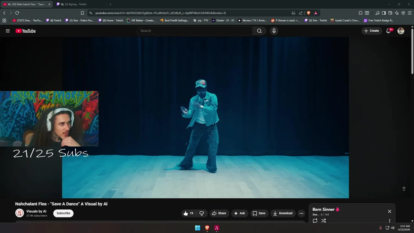Viewport: 414px width, 233px height.
Task: Open browser extensions puzzle icon
Action: [361, 13]
